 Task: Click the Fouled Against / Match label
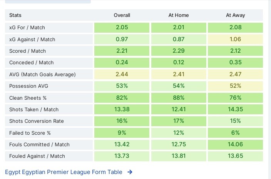(x=37, y=156)
